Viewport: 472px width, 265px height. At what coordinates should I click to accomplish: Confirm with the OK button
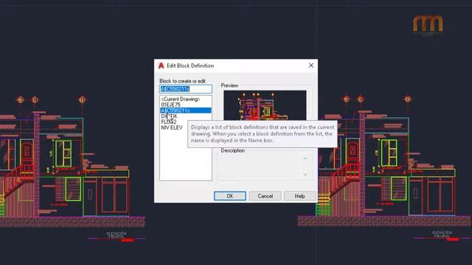(229, 196)
